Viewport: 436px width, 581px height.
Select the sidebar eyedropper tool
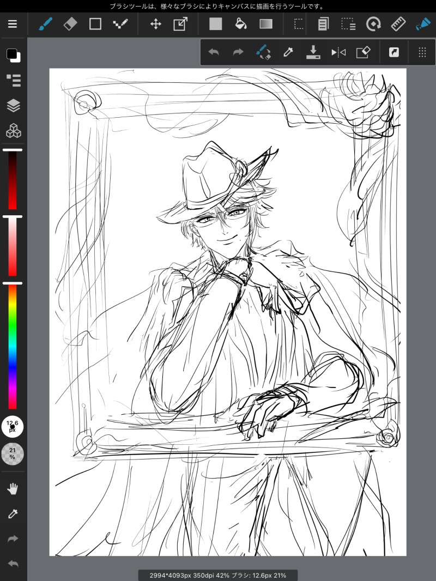click(x=13, y=513)
